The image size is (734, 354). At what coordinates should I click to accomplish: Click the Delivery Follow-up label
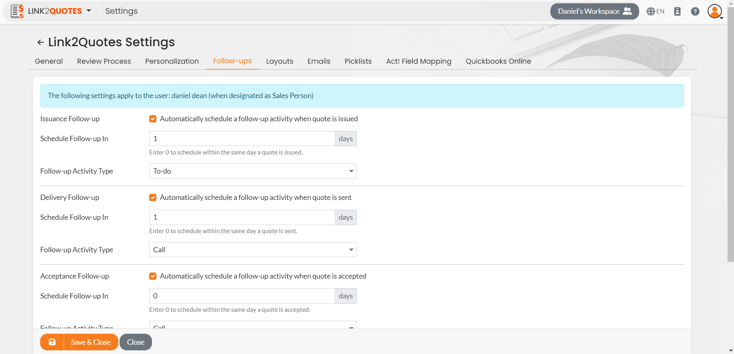click(x=70, y=197)
